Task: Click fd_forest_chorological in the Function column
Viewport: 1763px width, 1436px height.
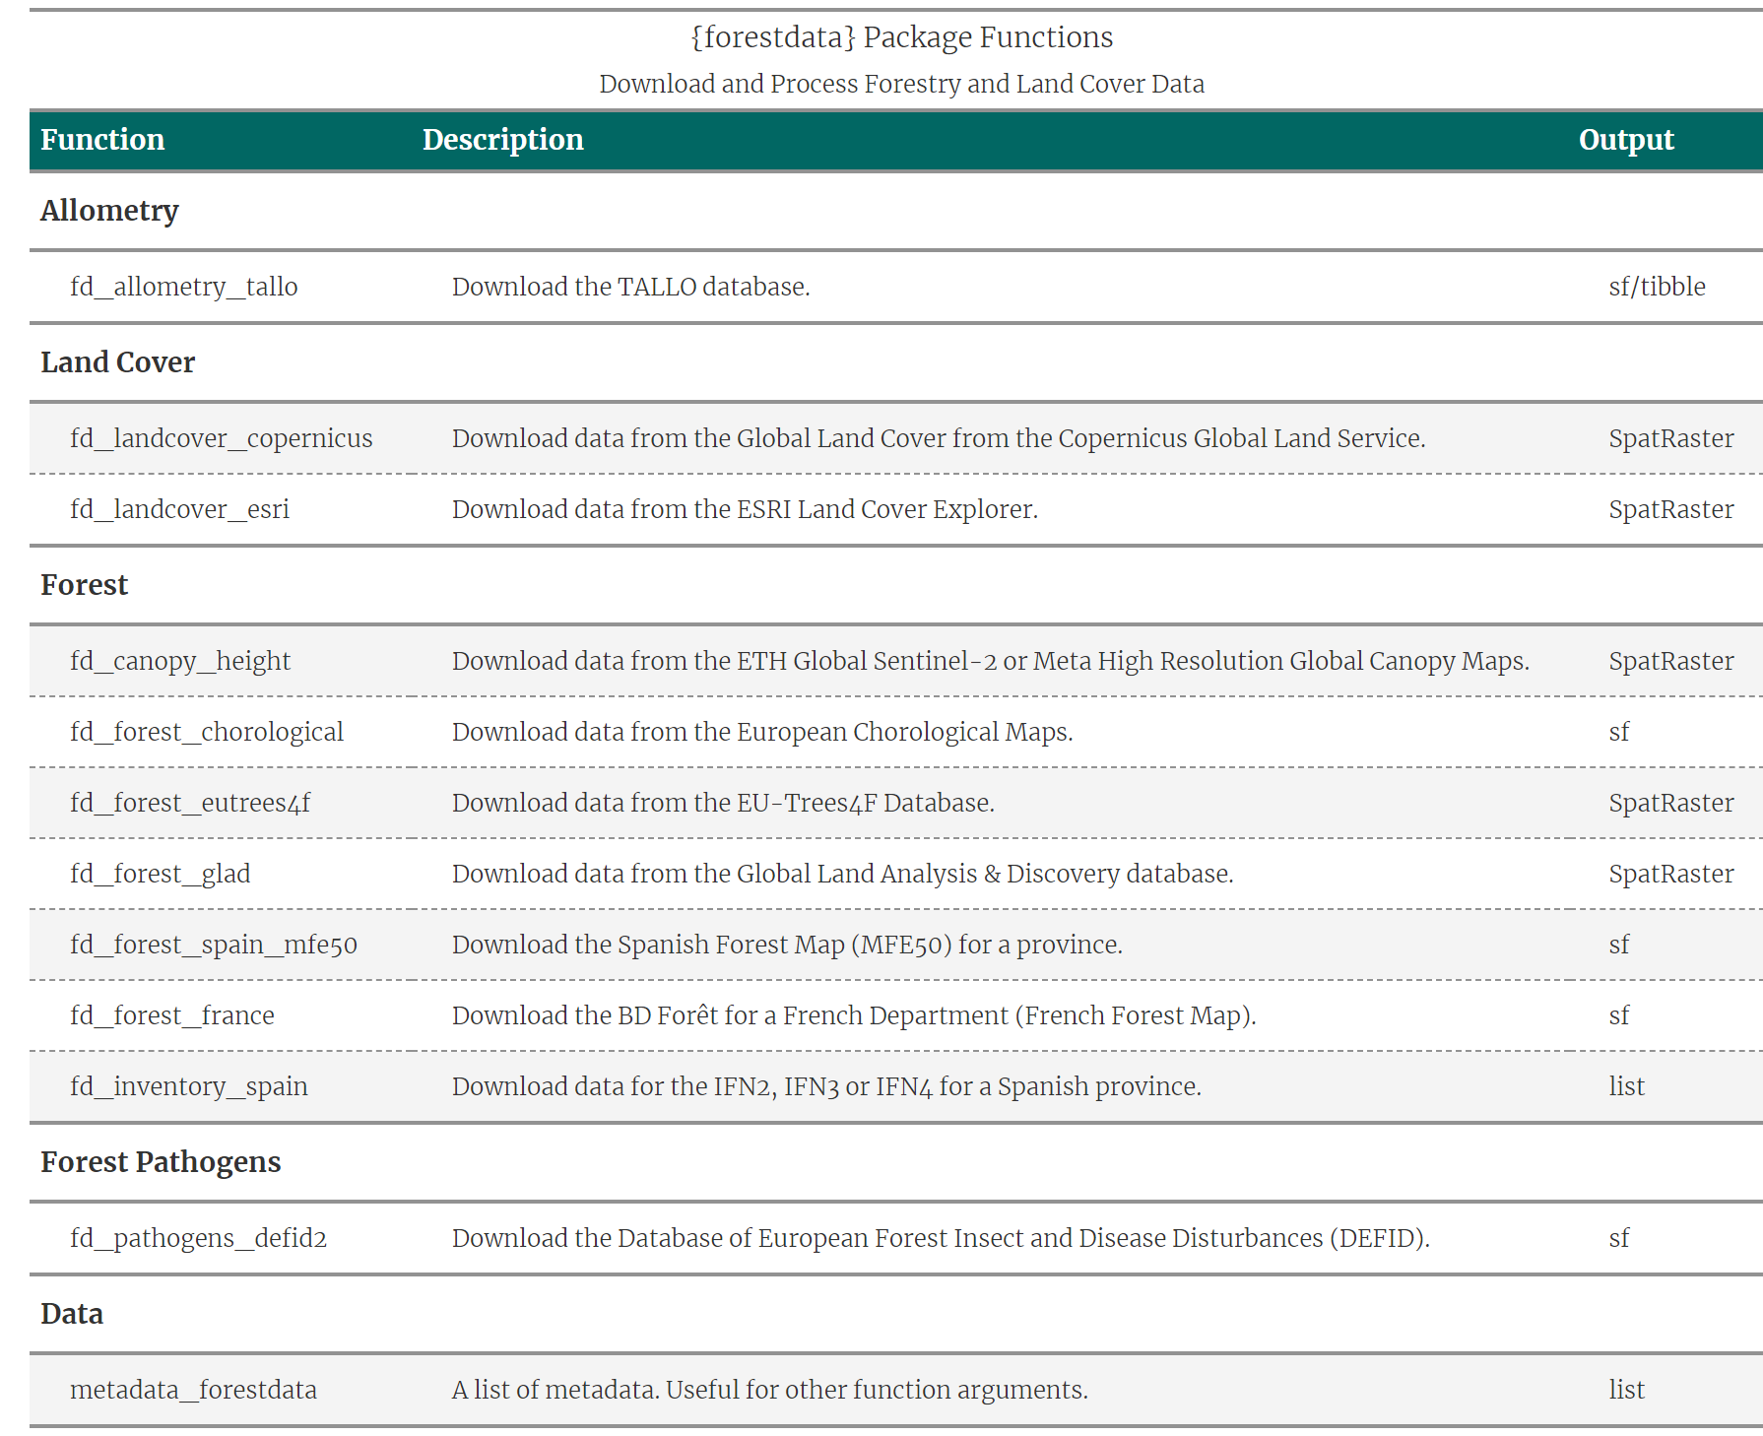Action: (207, 732)
